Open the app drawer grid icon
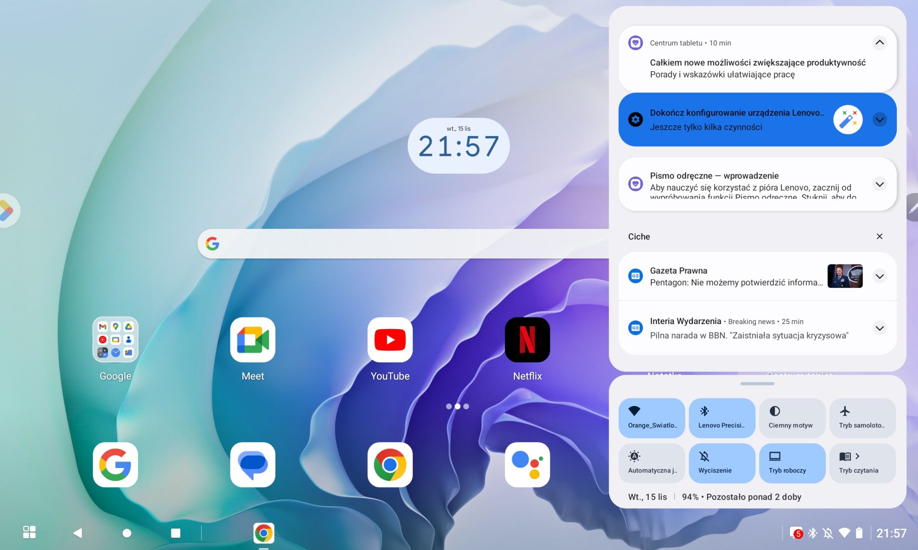The width and height of the screenshot is (918, 550). pos(29,533)
